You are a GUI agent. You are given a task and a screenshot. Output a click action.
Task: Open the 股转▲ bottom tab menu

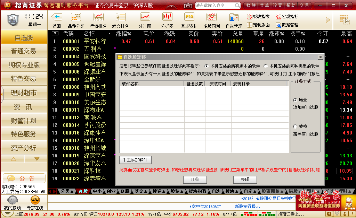coord(177,191)
